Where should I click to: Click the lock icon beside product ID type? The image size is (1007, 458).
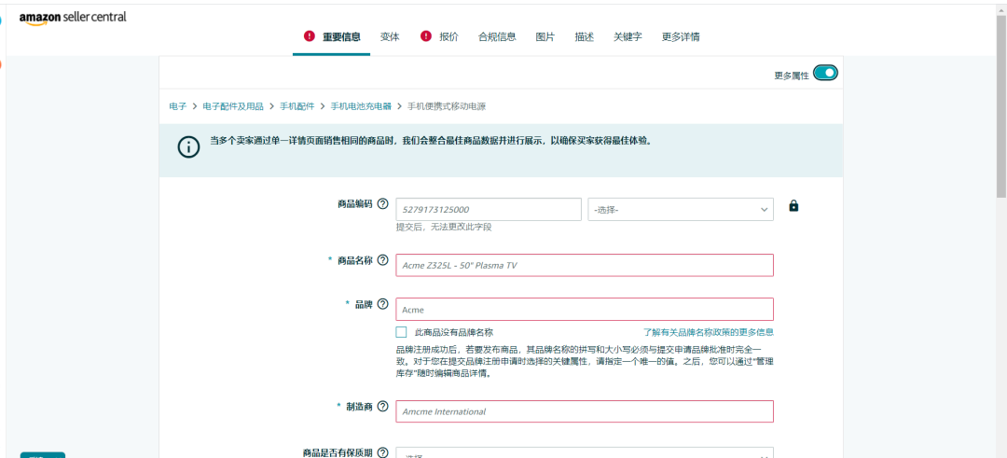coord(793,206)
